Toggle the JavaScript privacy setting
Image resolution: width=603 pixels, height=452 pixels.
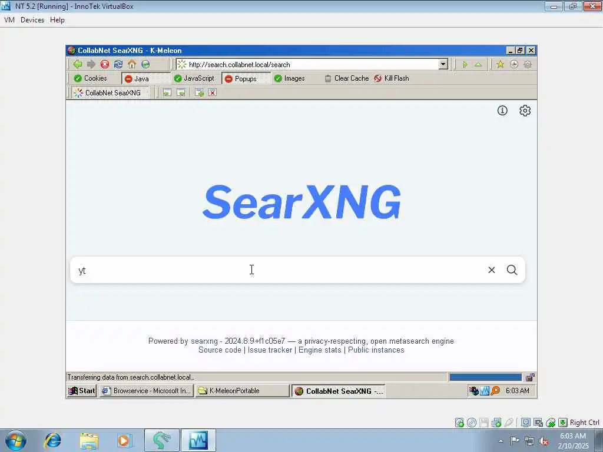pos(194,78)
